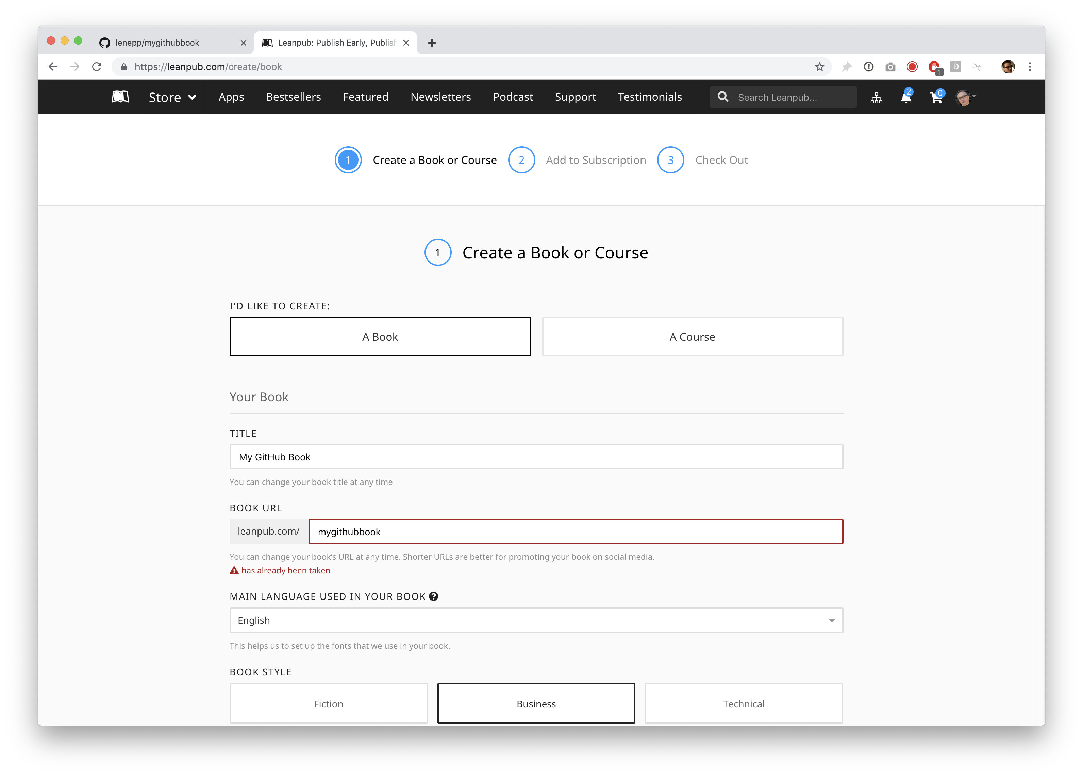Bookmark page with star icon
The height and width of the screenshot is (776, 1083).
click(x=819, y=67)
